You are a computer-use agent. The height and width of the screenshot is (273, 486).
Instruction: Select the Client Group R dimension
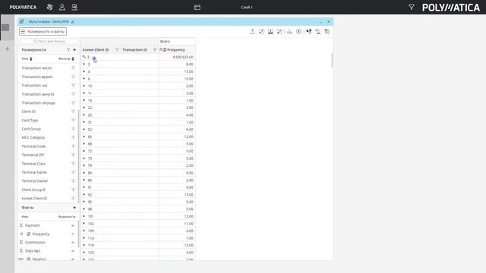tap(33, 190)
